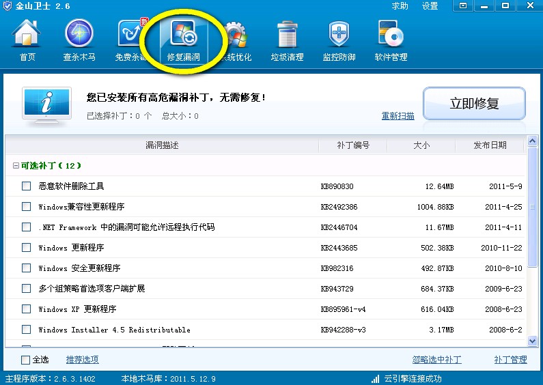Screen dimensions: 543x385
Task: Click the 金山卫士 shield logo icon
Action: (x=8, y=6)
